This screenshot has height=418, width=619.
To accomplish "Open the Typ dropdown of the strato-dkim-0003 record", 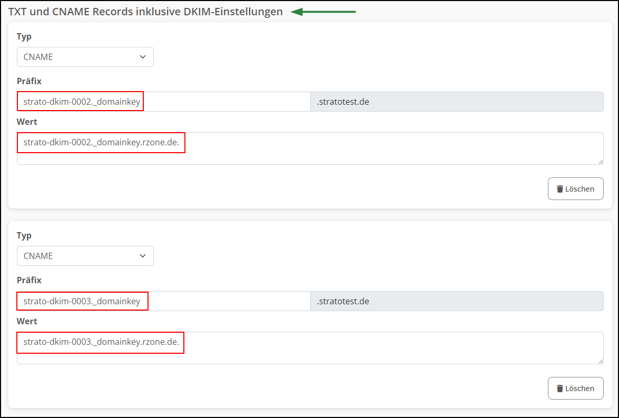I will point(85,256).
